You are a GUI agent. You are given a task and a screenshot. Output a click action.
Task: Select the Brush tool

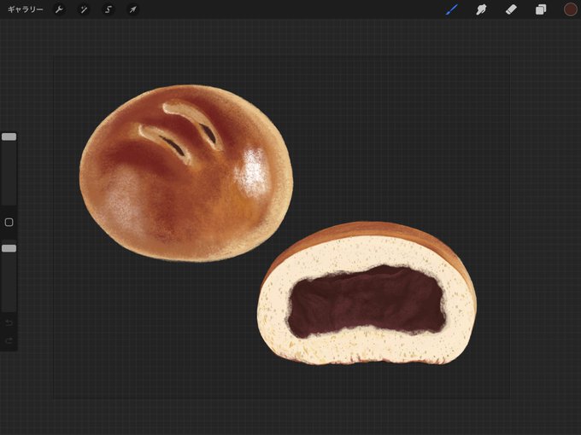click(x=452, y=9)
